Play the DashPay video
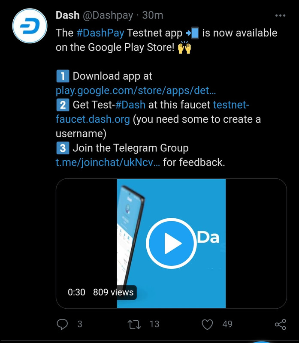Image resolution: width=299 pixels, height=343 pixels. [171, 243]
